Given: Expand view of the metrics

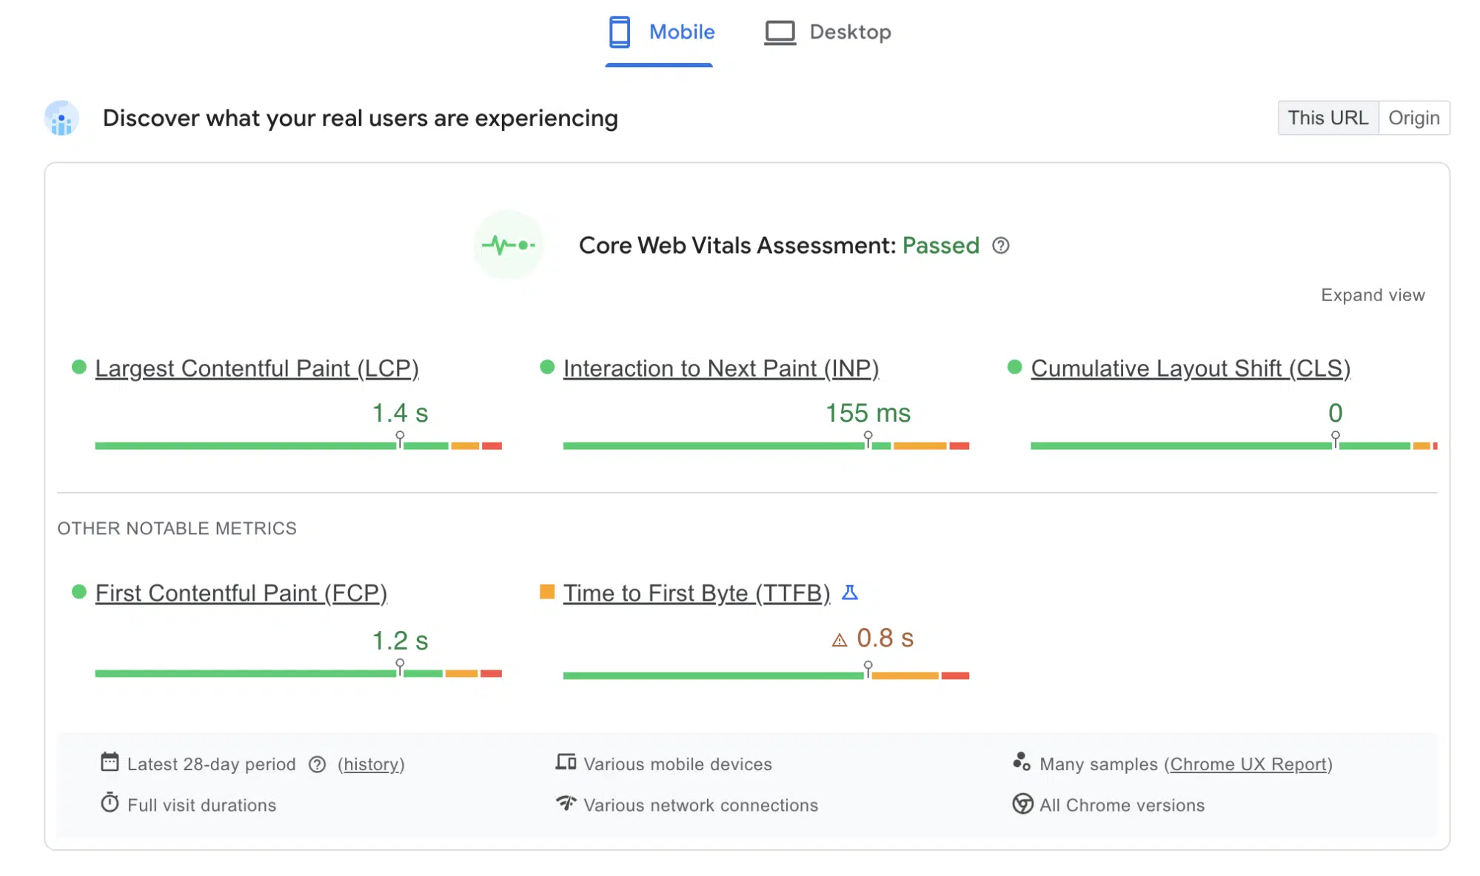Looking at the screenshot, I should [1373, 294].
